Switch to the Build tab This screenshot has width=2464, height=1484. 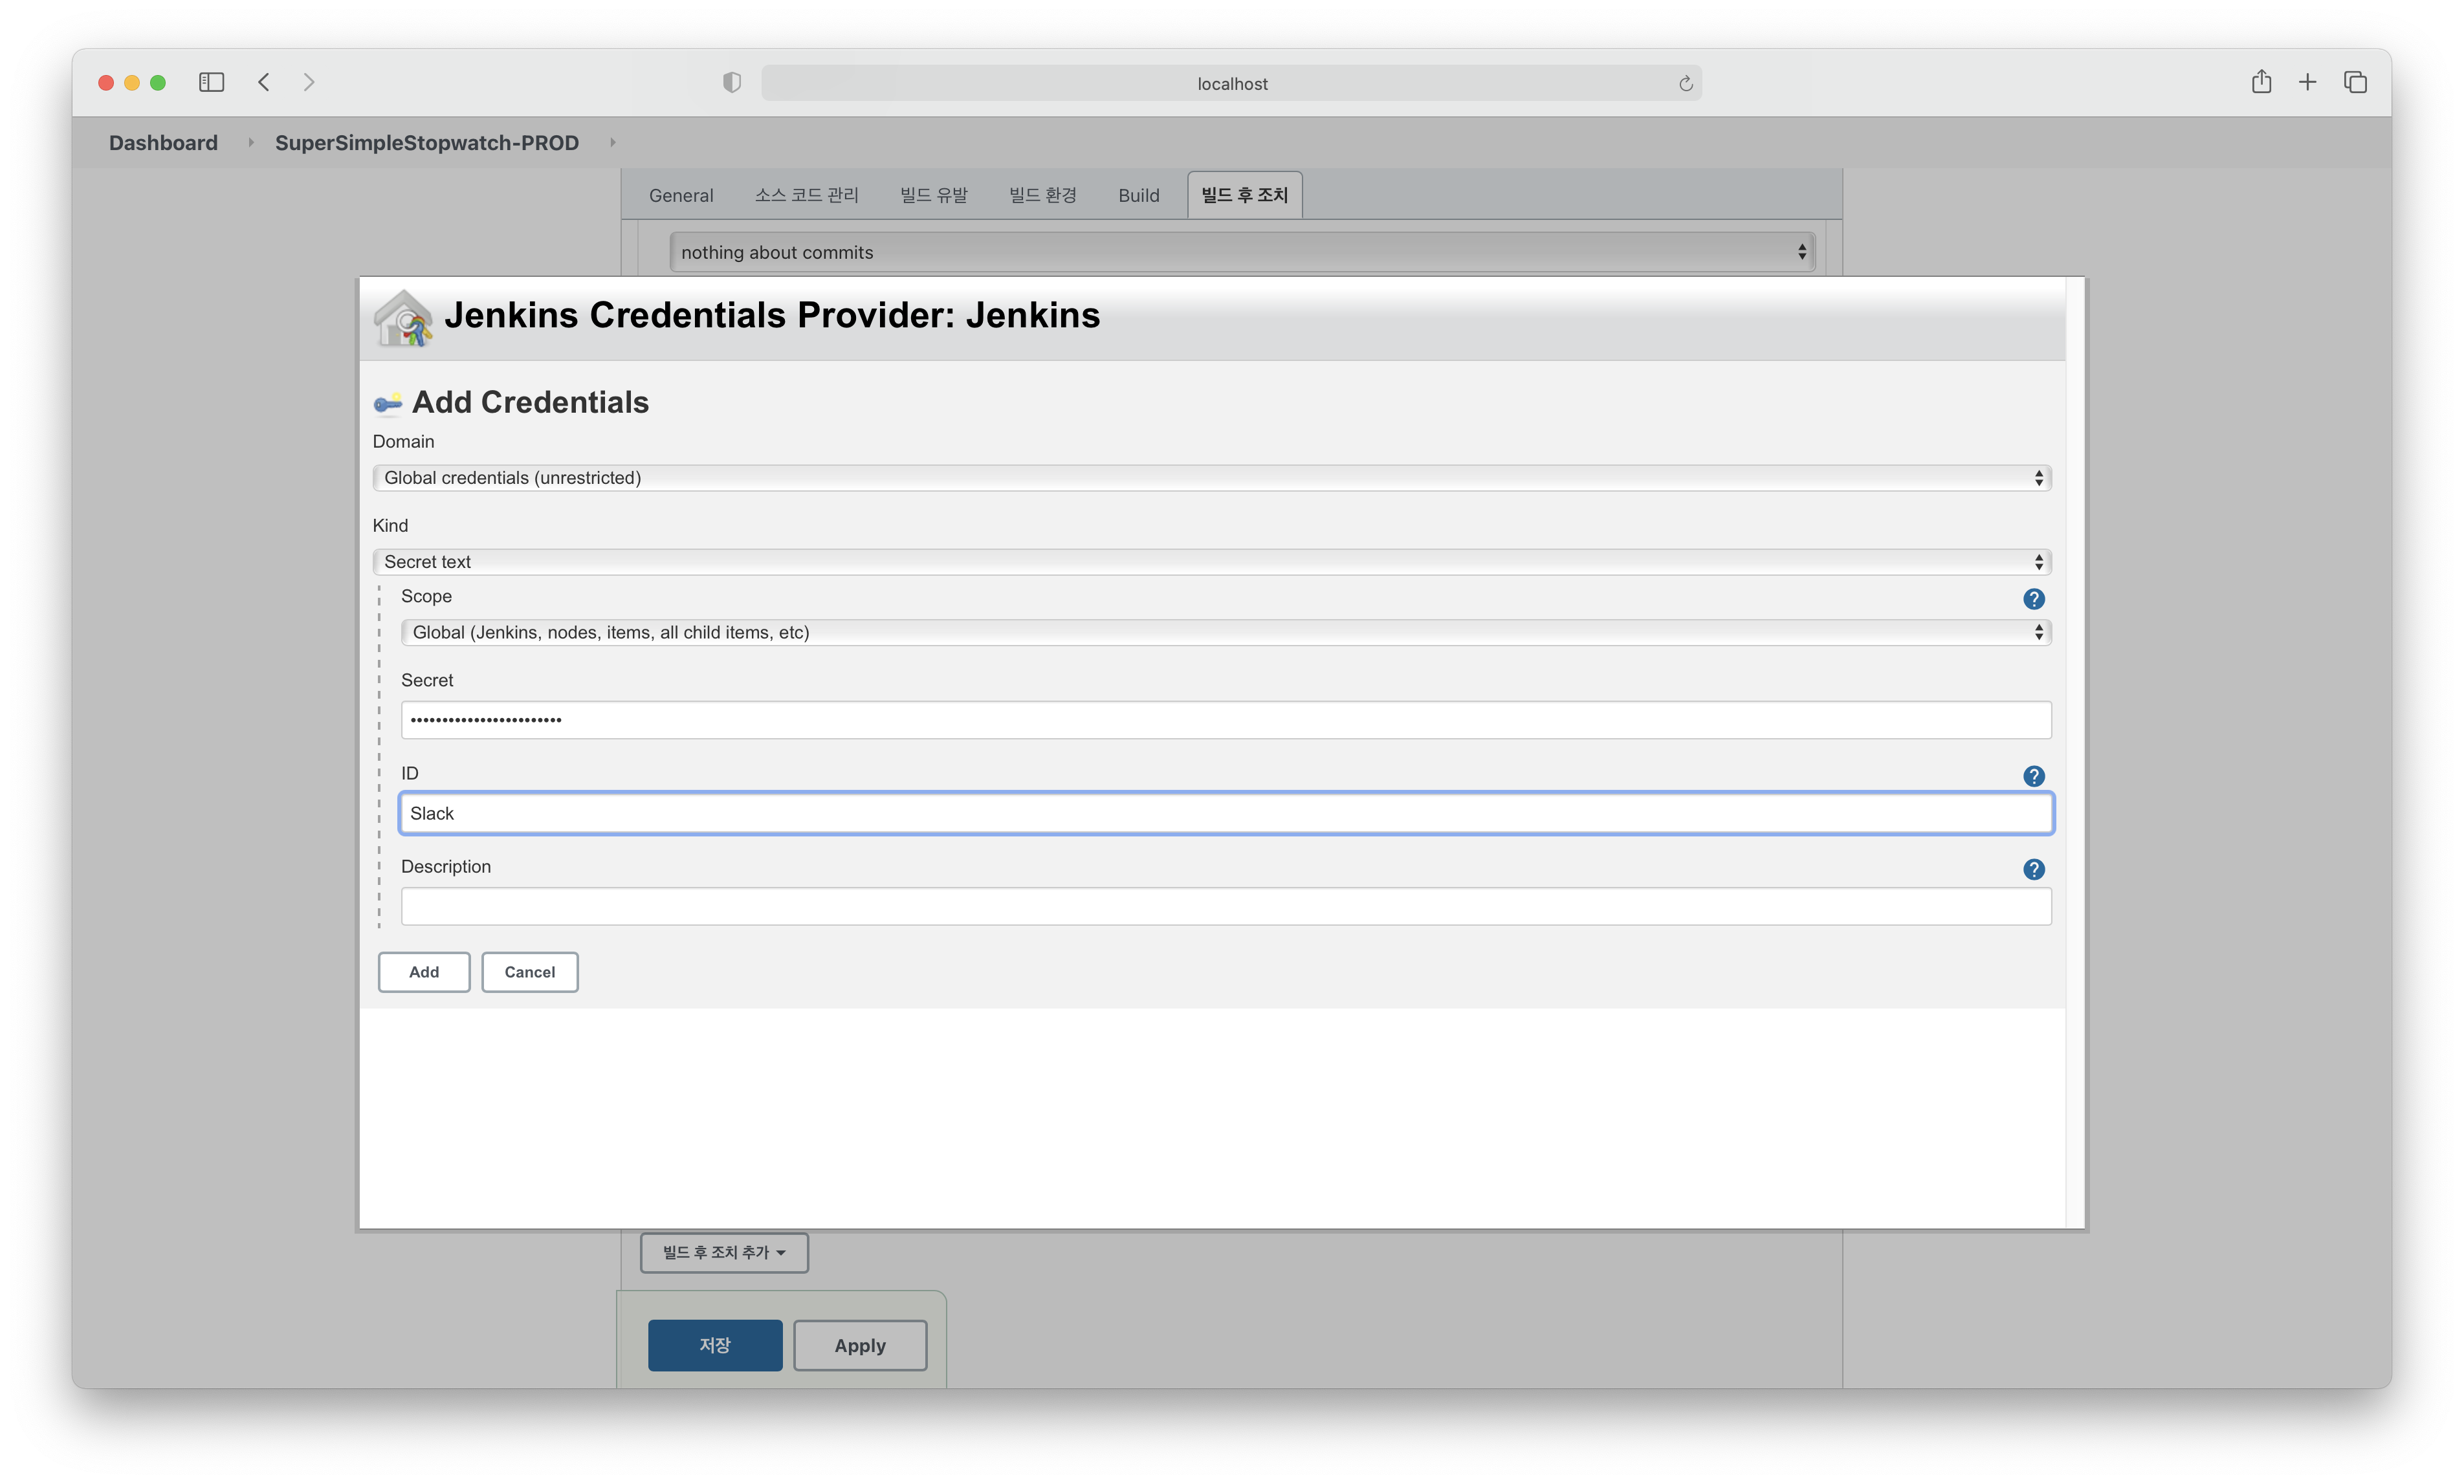coord(1138,195)
